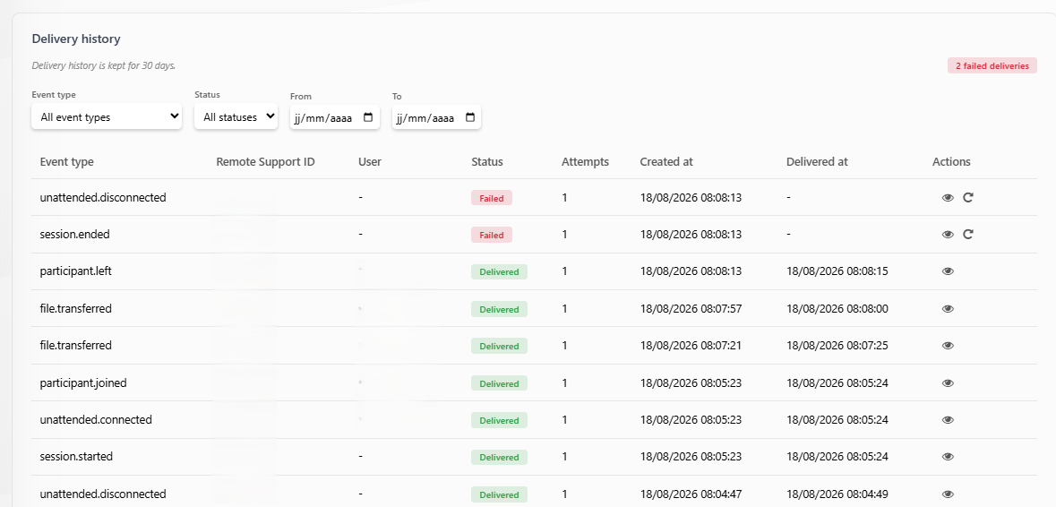Click delivered time 18/08/2026 08:07:25
The height and width of the screenshot is (507, 1056).
point(837,346)
